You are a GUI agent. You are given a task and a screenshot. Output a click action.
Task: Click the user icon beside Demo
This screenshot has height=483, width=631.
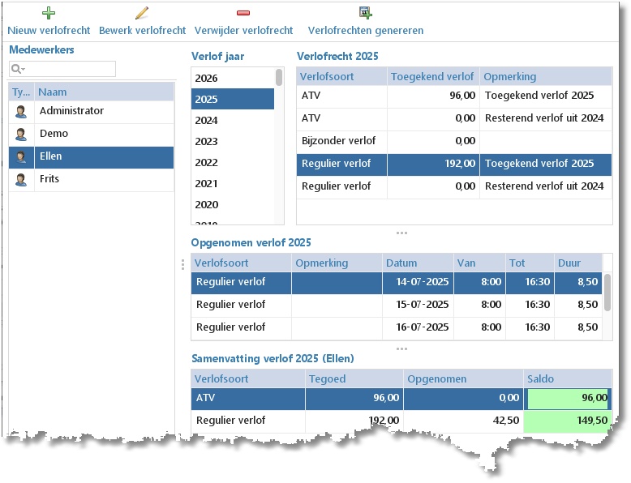pyautogui.click(x=21, y=135)
